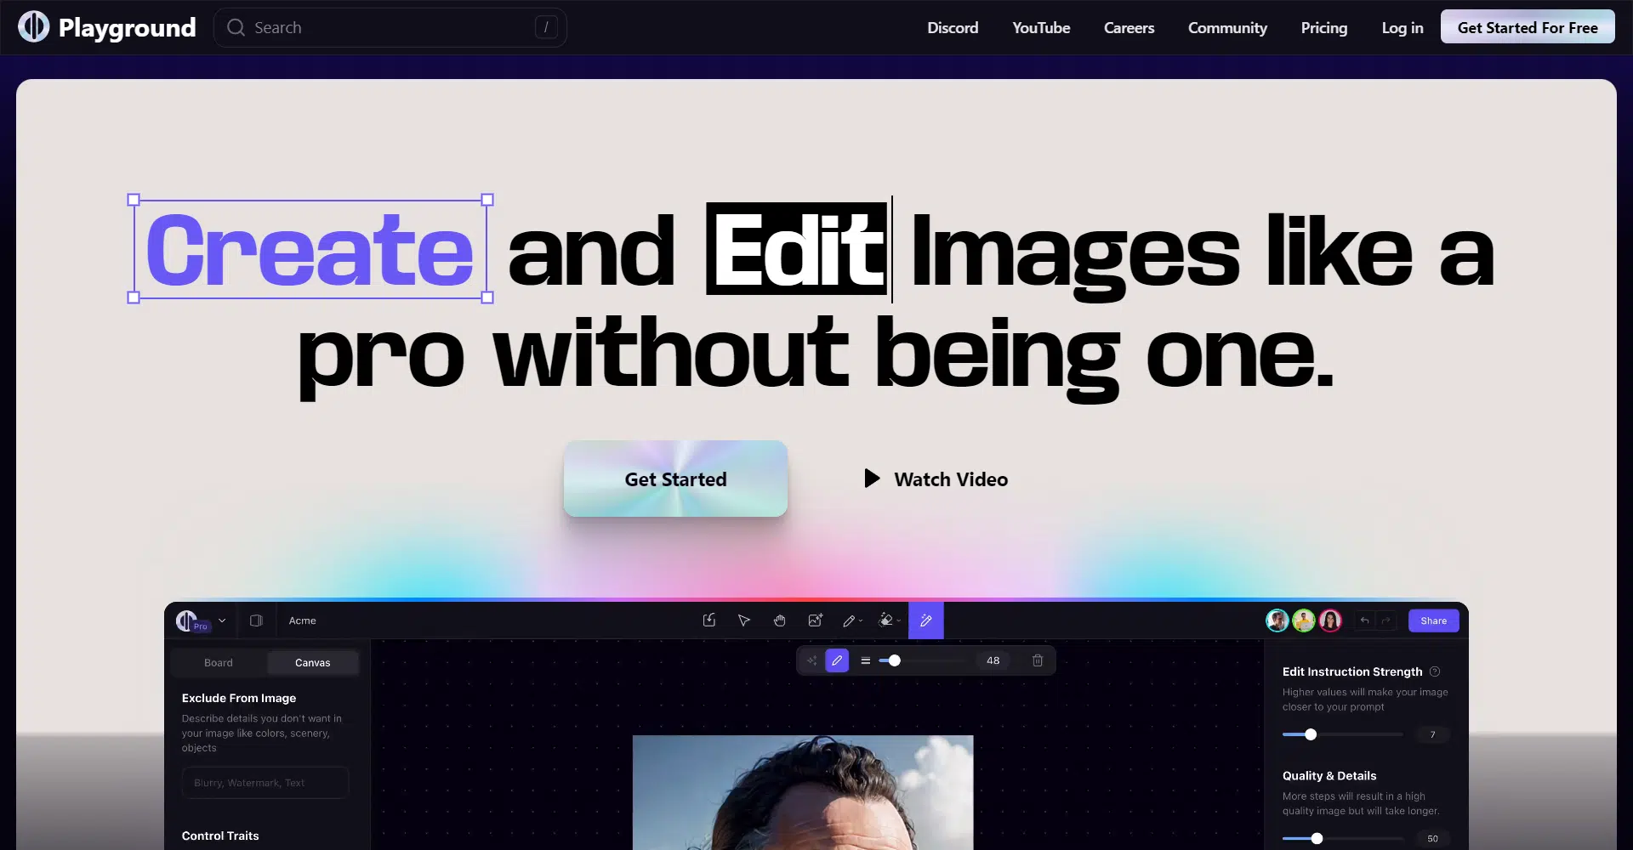Click the Get Started button
Viewport: 1633px width, 850px height.
675,479
